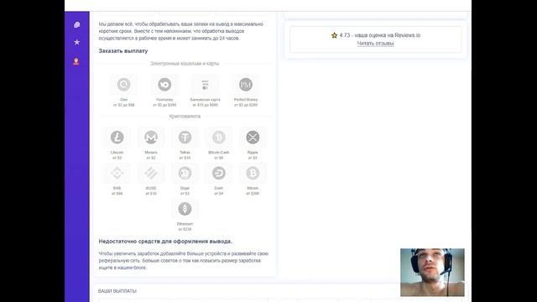
Task: Select Ethereum withdrawal option
Action: pyautogui.click(x=185, y=209)
